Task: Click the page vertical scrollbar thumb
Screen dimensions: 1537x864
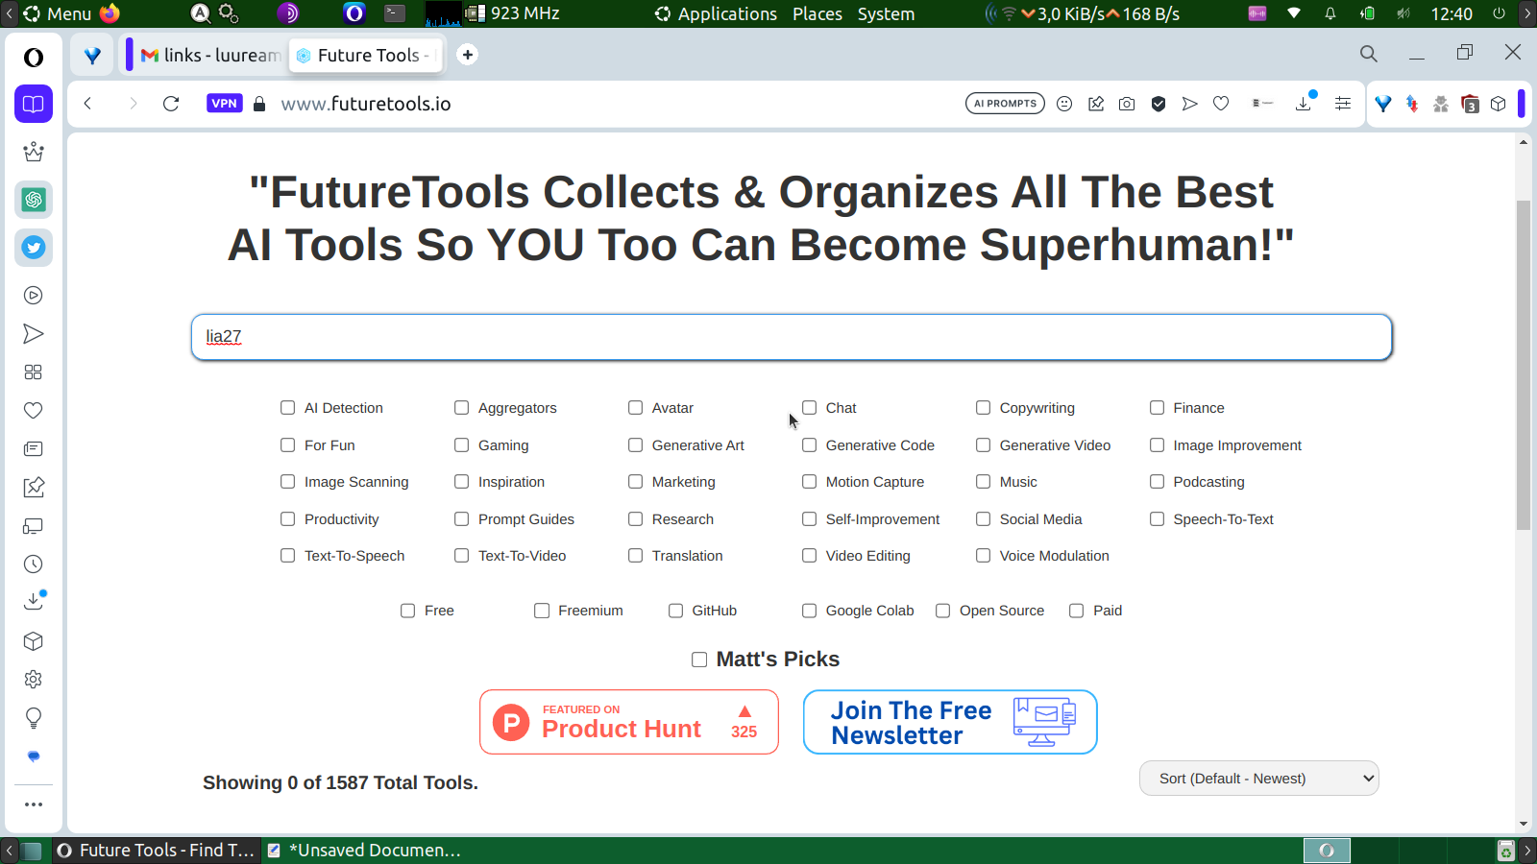Action: (1524, 365)
